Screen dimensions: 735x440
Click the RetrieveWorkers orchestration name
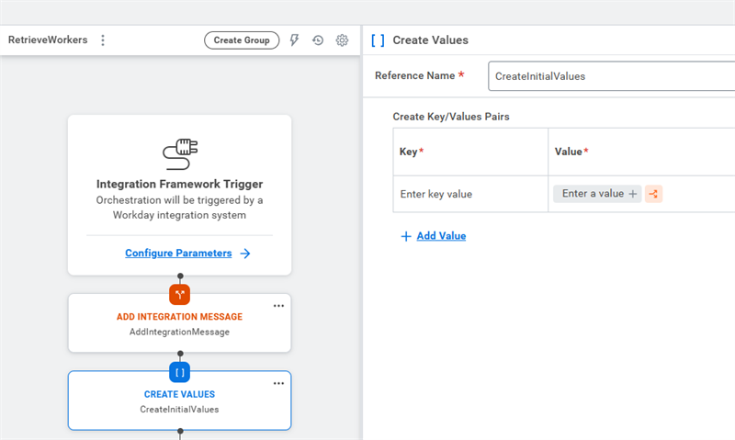click(48, 39)
